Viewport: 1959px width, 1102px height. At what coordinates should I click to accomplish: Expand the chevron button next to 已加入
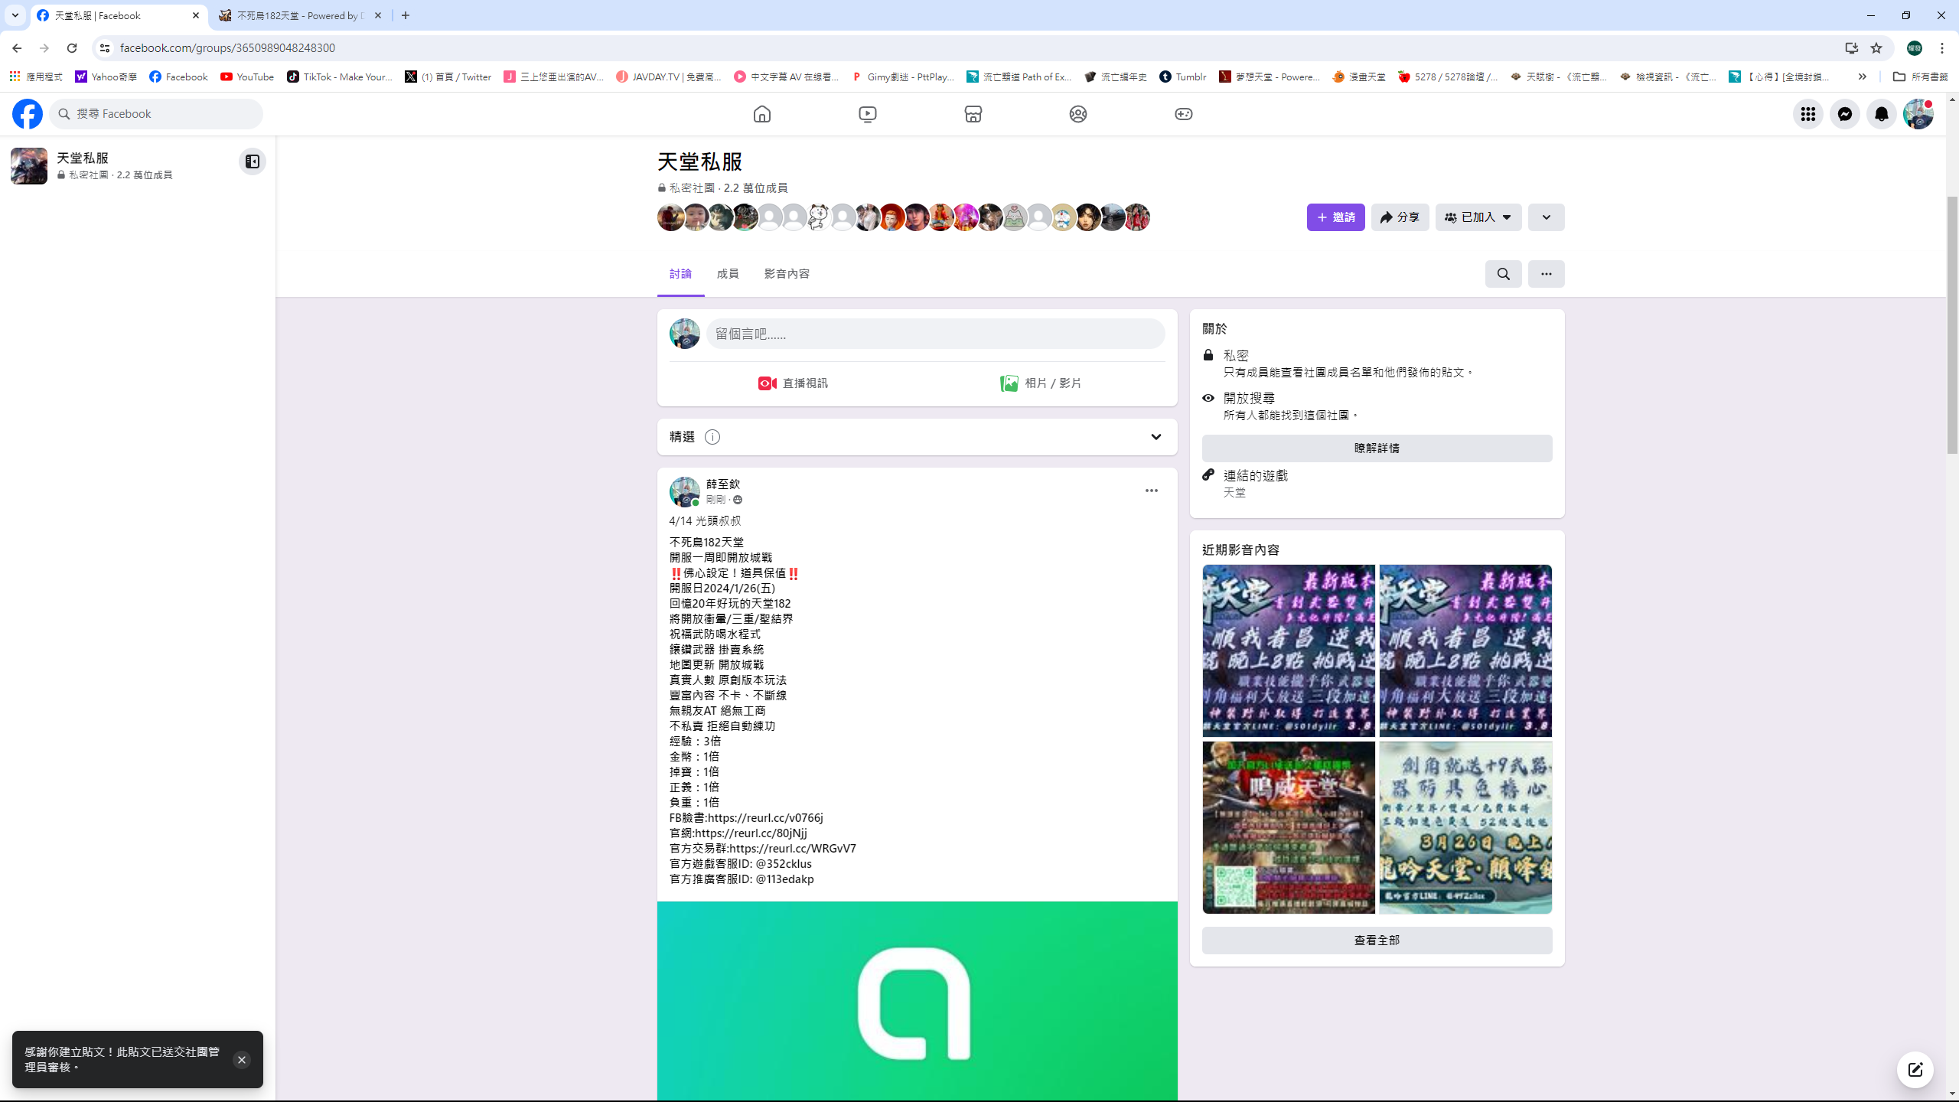click(x=1546, y=217)
